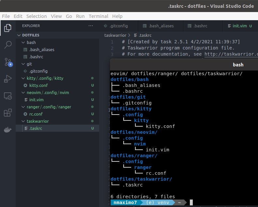Open the Edit menu
Screen dimensions: 258x207
click(x=18, y=16)
